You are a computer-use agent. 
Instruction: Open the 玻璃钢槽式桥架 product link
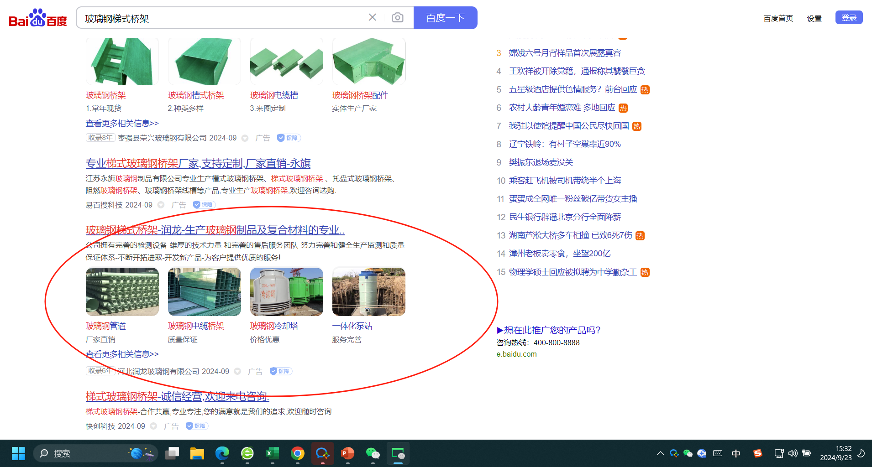[x=196, y=95]
